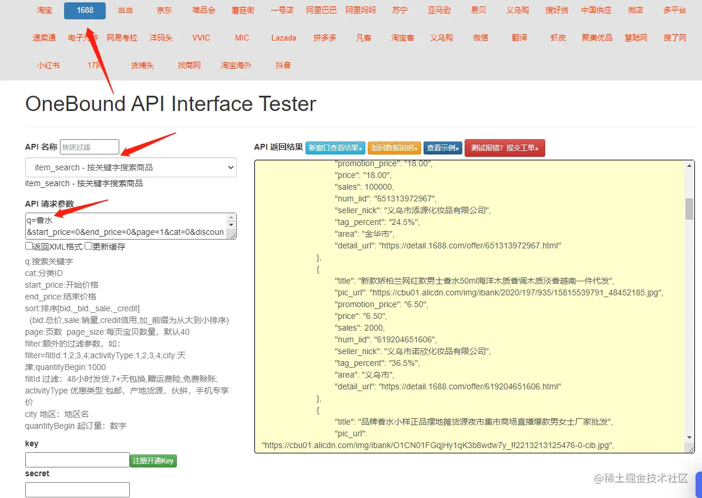This screenshot has height=498, width=702.
Task: Open the 微信 tab
Action: [x=481, y=38]
